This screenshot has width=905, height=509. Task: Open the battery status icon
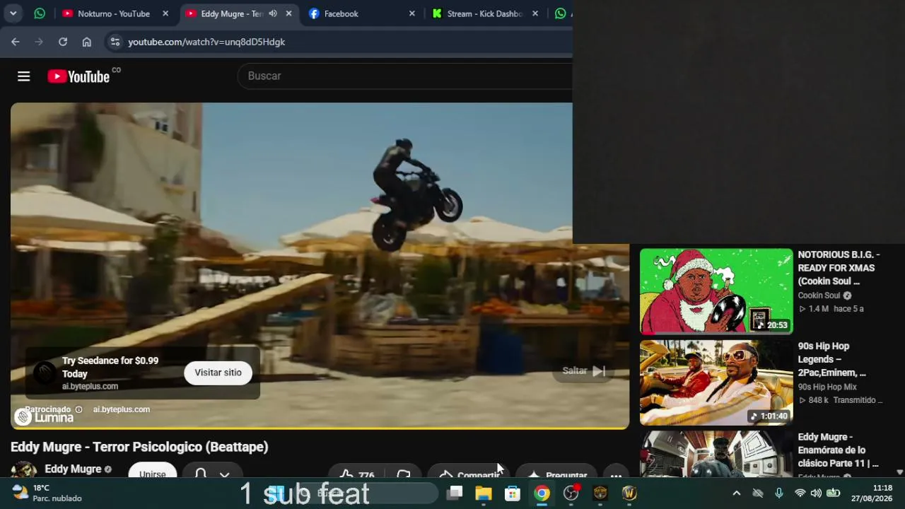coord(834,493)
